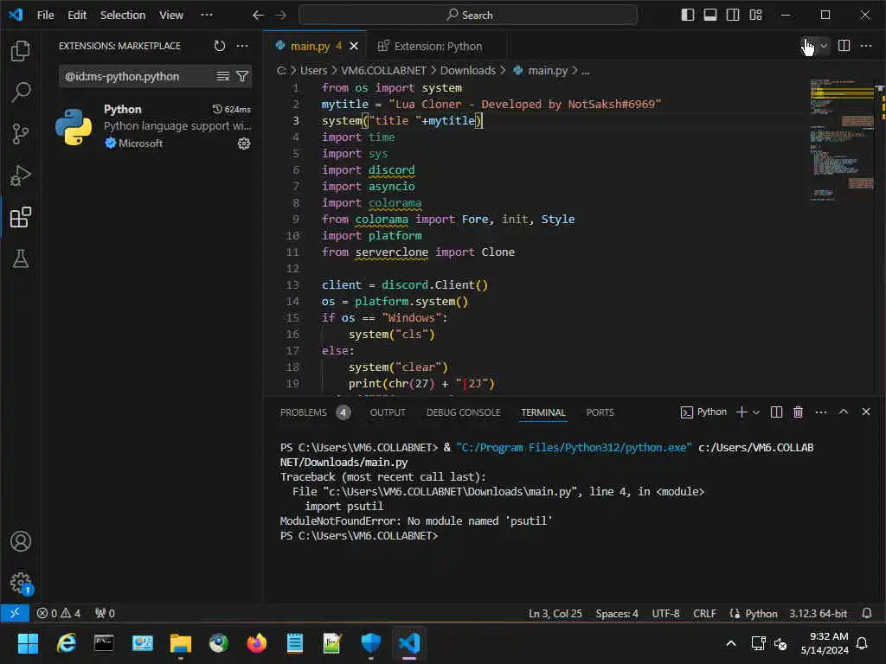Screen dimensions: 886x664
Task: Open Windows Start menu
Action: pyautogui.click(x=28, y=643)
